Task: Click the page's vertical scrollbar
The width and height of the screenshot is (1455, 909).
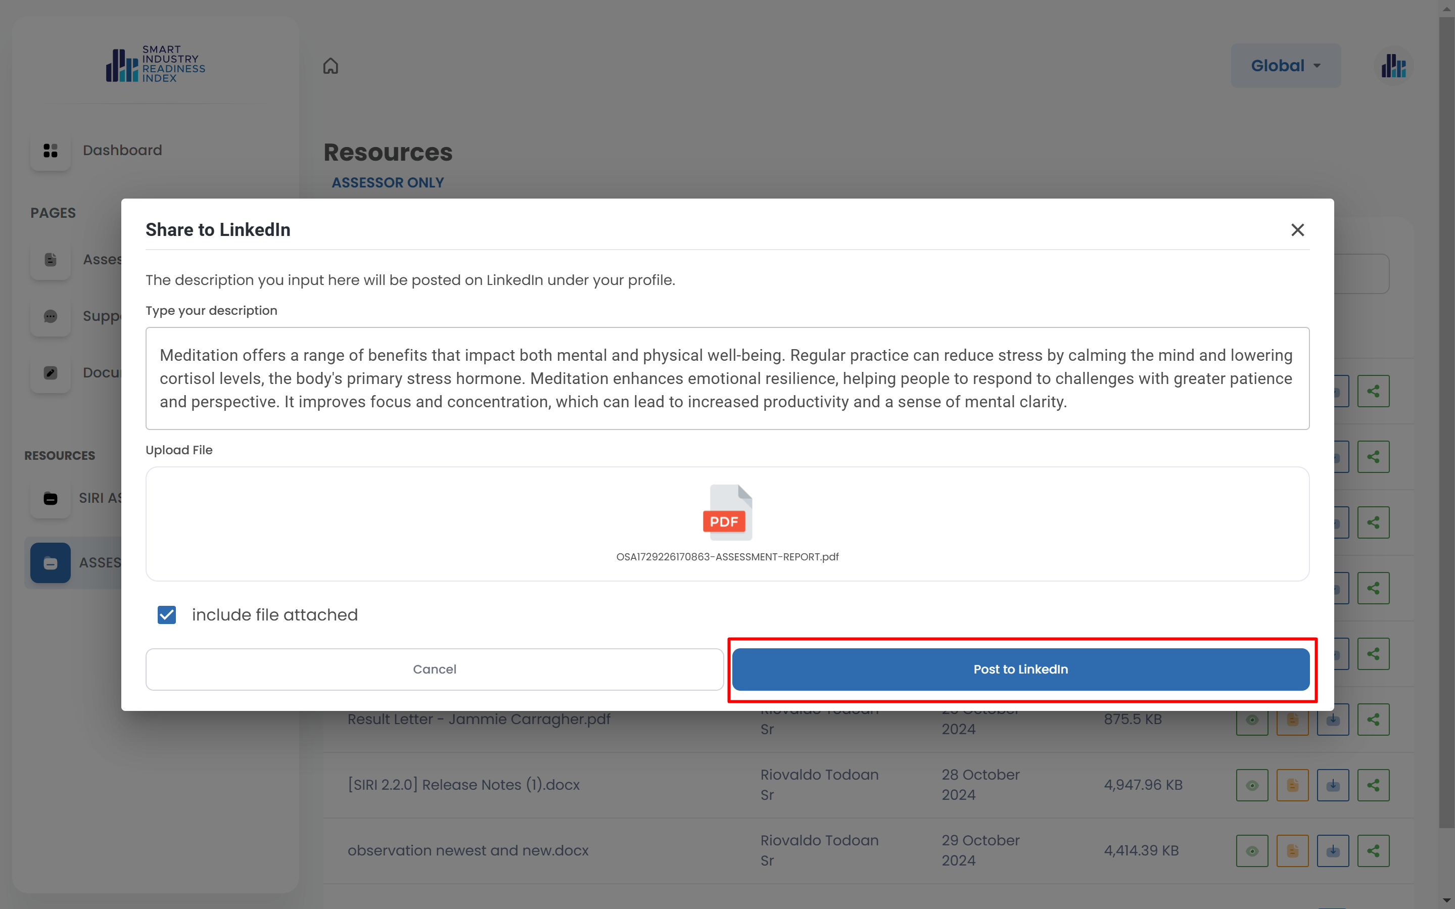Action: (1446, 421)
